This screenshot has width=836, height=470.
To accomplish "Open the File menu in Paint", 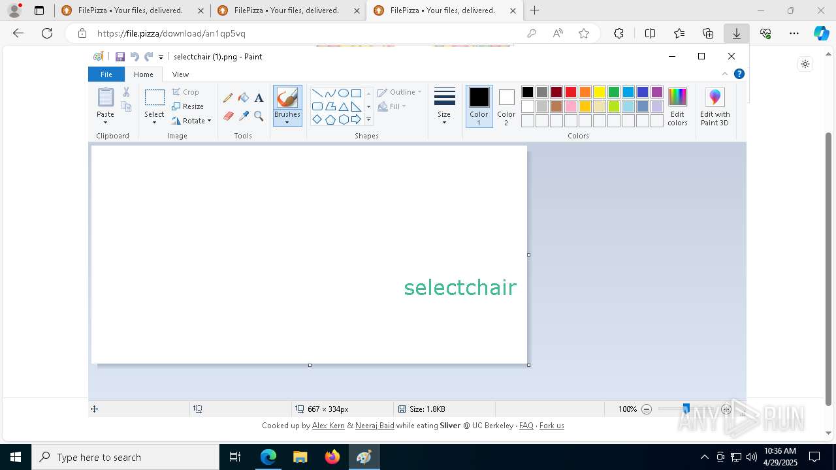I will point(106,74).
